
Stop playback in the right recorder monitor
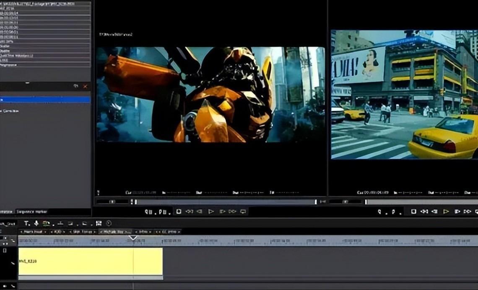click(414, 211)
